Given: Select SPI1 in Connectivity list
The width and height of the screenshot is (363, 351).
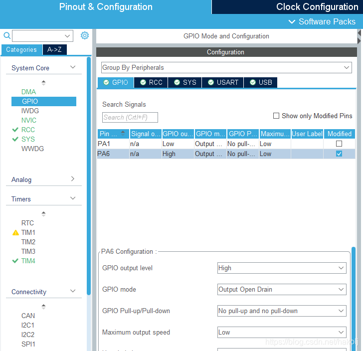Looking at the screenshot, I should point(28,345).
